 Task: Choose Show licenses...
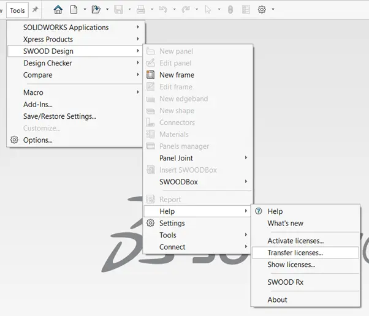305,265
